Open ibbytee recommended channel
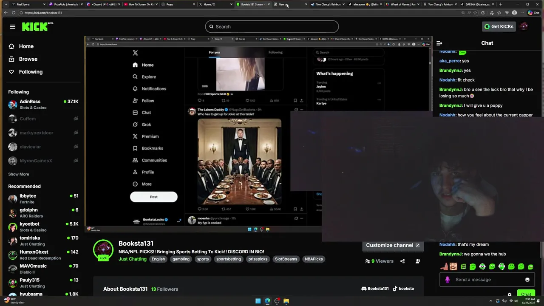This screenshot has width=544, height=306. pyautogui.click(x=42, y=199)
